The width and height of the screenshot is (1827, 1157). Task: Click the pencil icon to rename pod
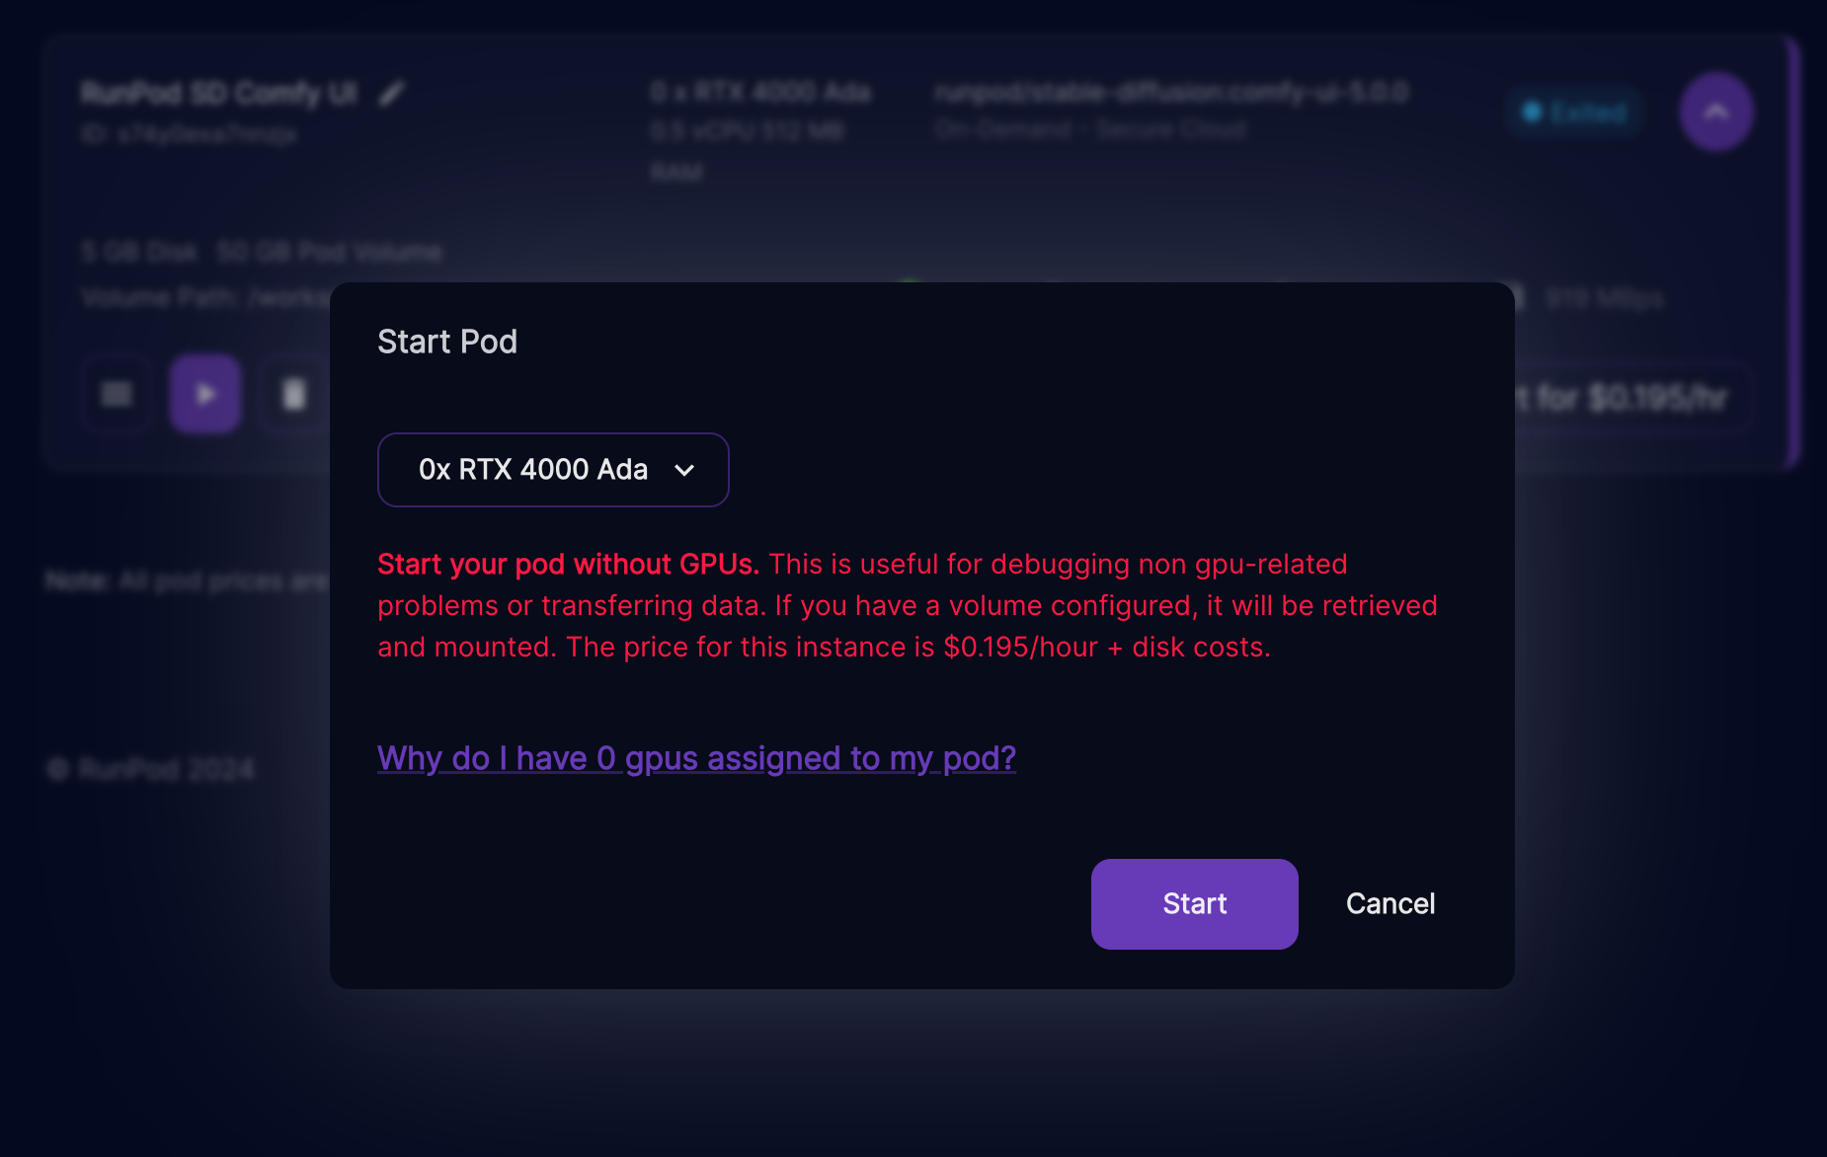pyautogui.click(x=392, y=94)
